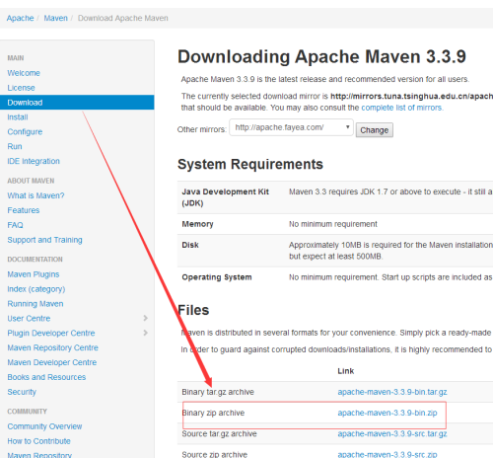Click the tsinghua mirror URL text
This screenshot has width=493, height=458.
coord(411,96)
